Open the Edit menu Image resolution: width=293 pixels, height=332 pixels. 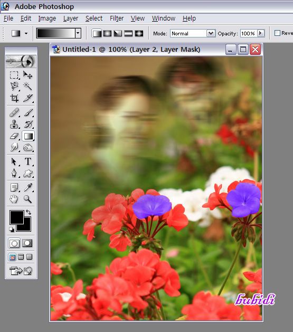[x=26, y=18]
